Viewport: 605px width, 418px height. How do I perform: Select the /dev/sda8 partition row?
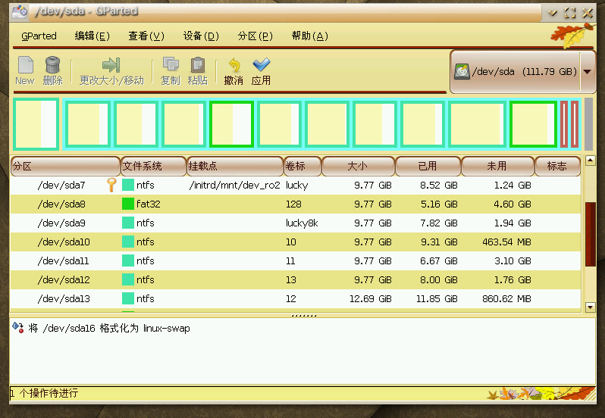click(x=296, y=204)
